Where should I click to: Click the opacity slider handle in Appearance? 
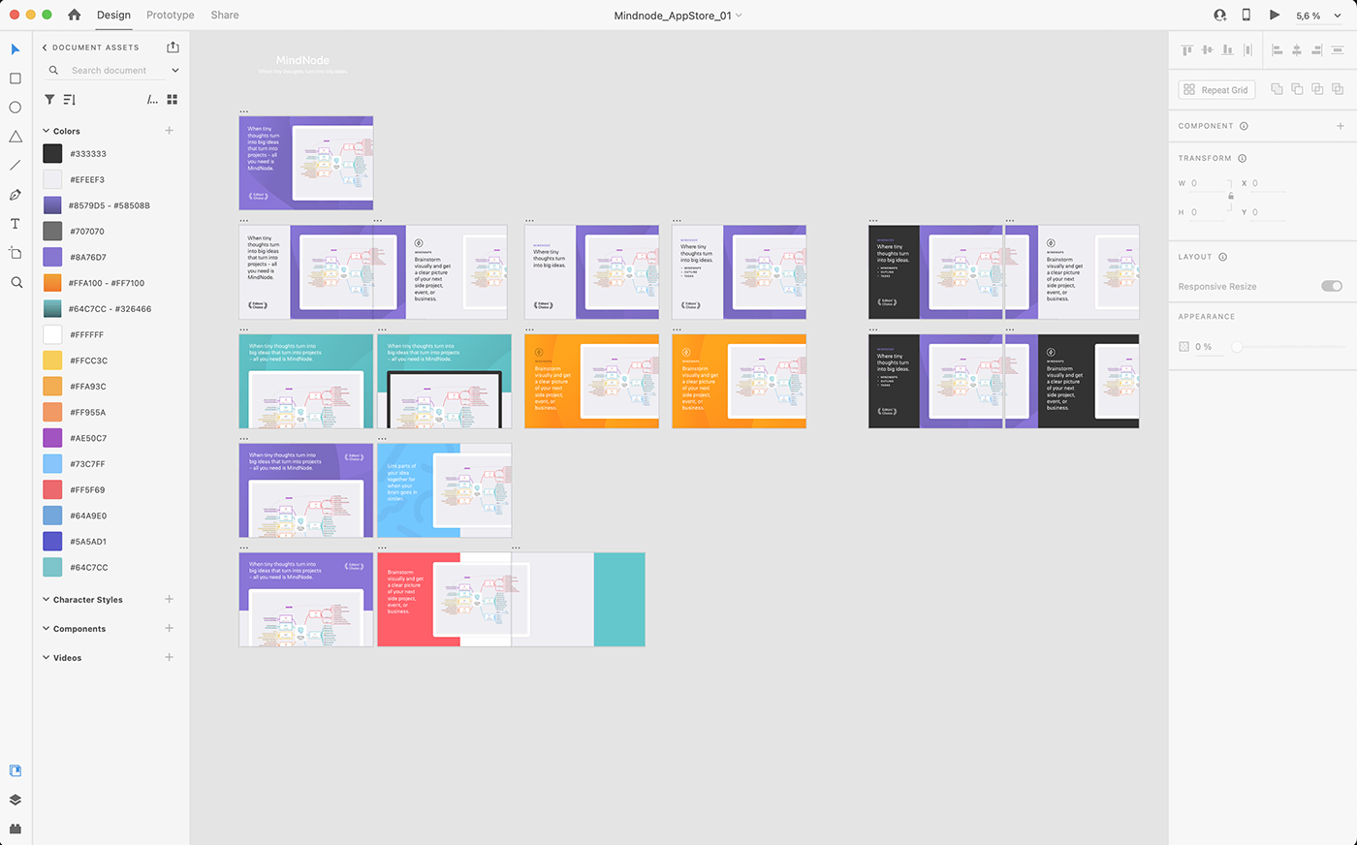pos(1237,346)
